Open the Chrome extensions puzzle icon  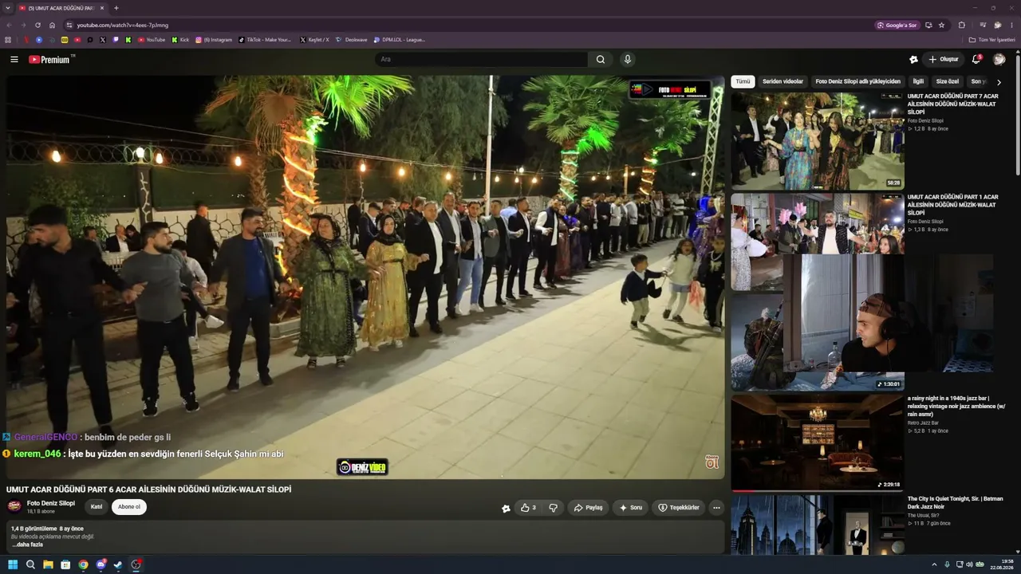(x=962, y=25)
